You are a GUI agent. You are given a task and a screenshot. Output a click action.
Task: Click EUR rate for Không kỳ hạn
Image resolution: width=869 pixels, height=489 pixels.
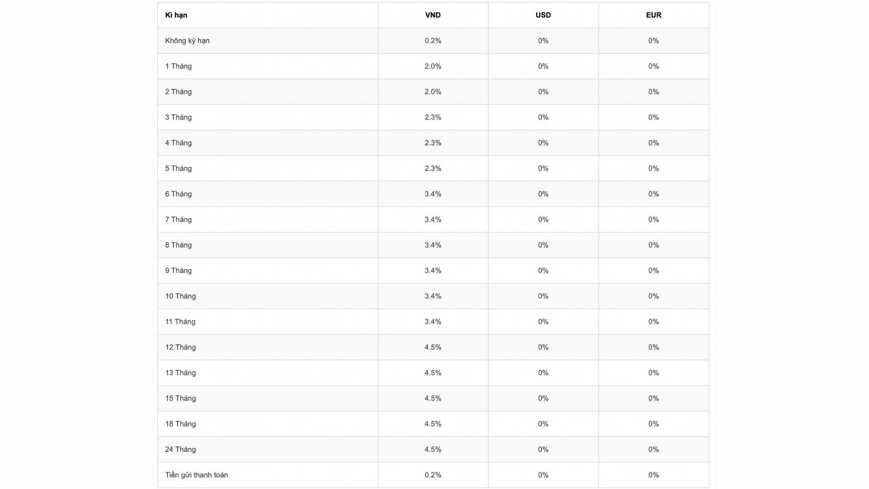click(654, 41)
